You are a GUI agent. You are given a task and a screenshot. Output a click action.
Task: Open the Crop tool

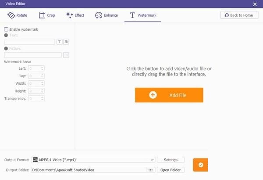47,15
